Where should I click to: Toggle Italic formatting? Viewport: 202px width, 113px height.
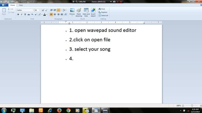(x=22, y=14)
